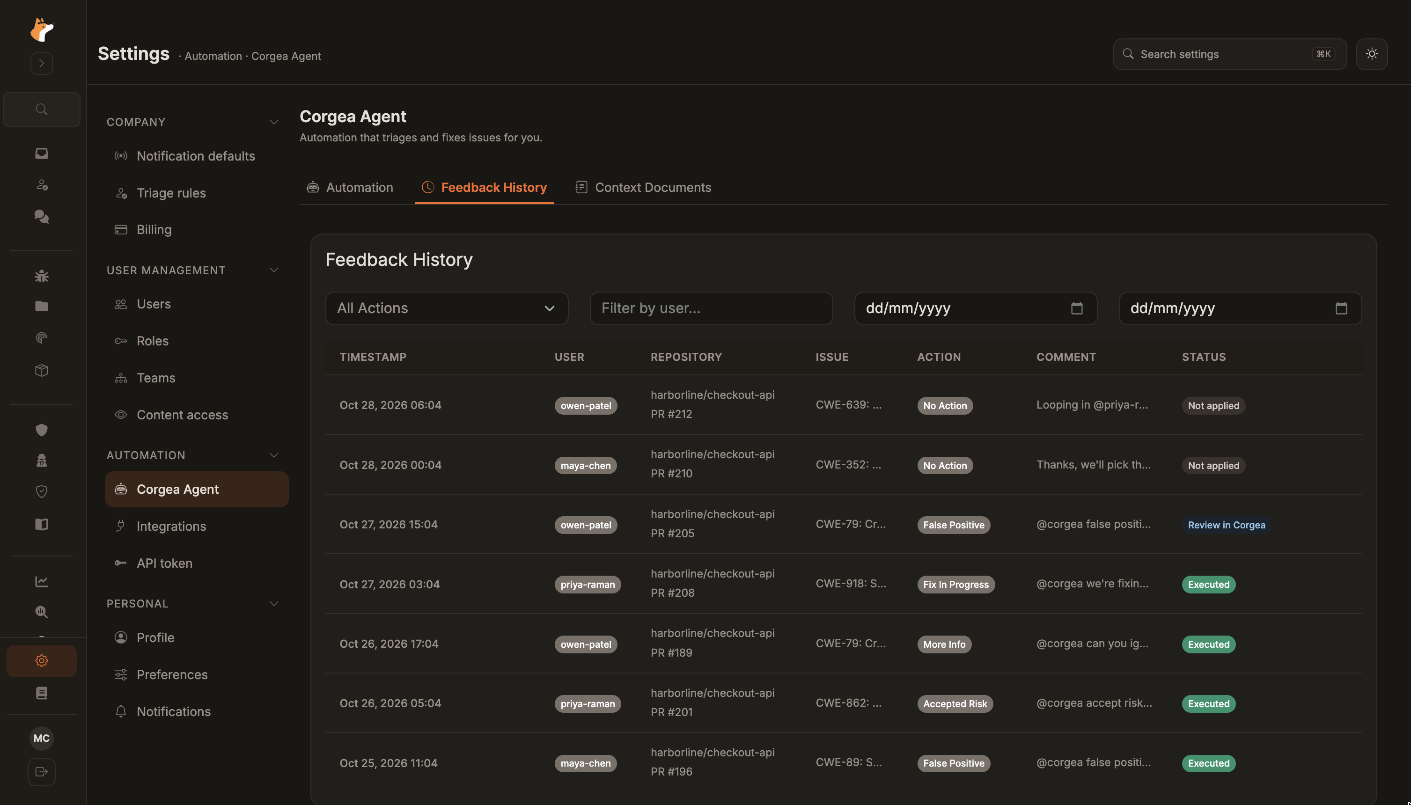The height and width of the screenshot is (805, 1411).
Task: Click the MC user avatar
Action: (42, 738)
